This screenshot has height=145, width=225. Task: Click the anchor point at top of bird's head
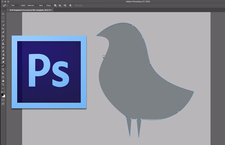pos(133,26)
